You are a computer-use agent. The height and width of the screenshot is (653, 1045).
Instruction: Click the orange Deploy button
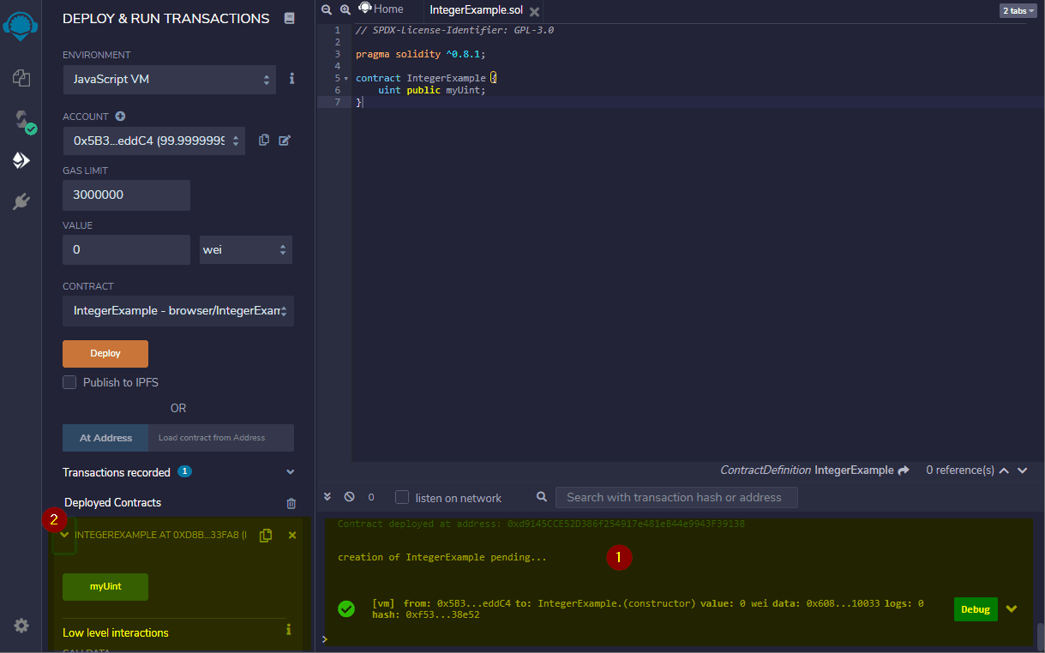(105, 353)
